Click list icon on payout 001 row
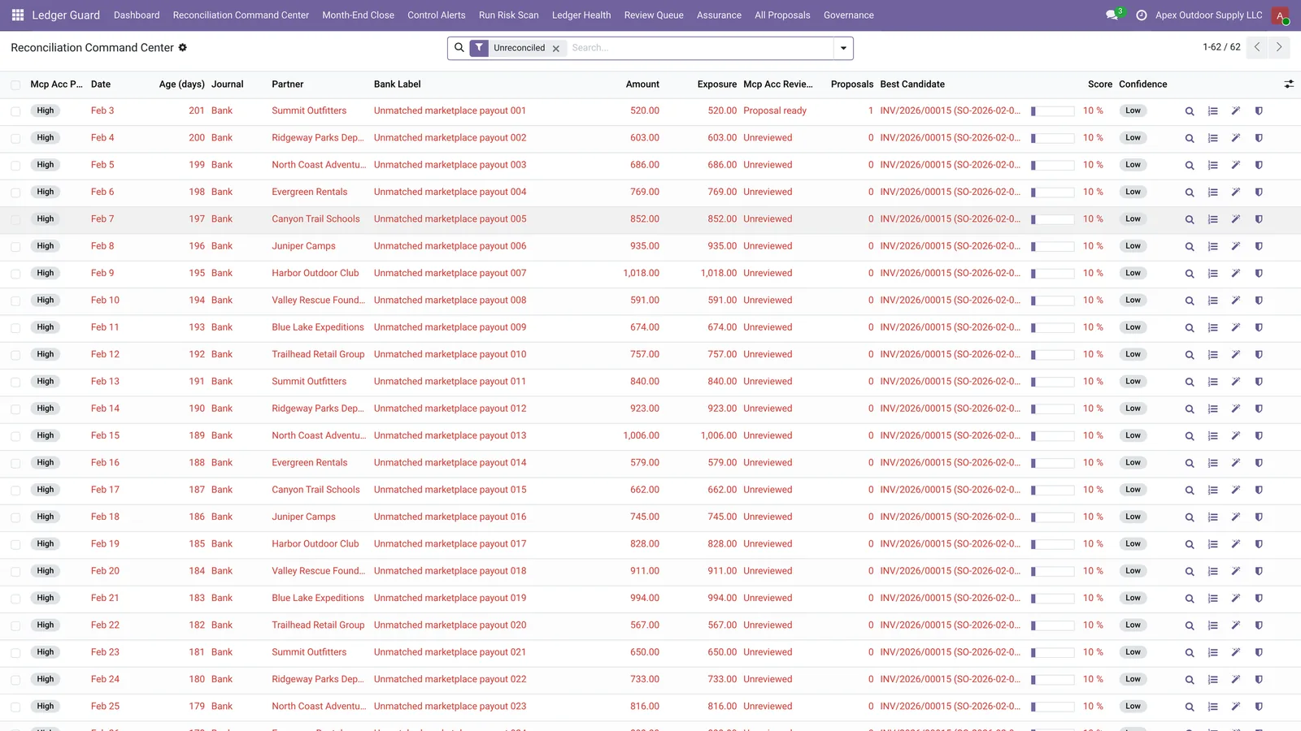 coord(1212,111)
